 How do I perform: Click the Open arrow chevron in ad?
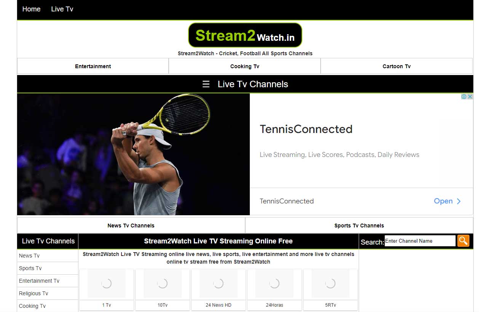click(x=459, y=201)
